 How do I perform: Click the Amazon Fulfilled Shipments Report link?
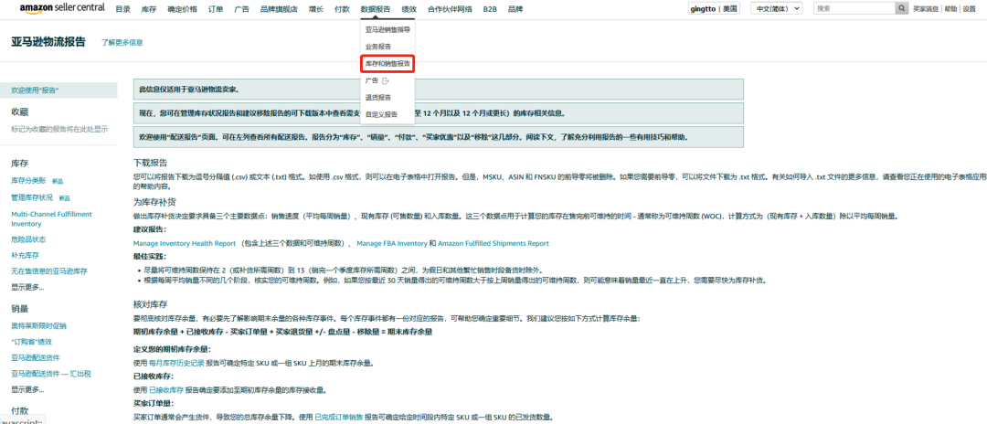pos(493,243)
